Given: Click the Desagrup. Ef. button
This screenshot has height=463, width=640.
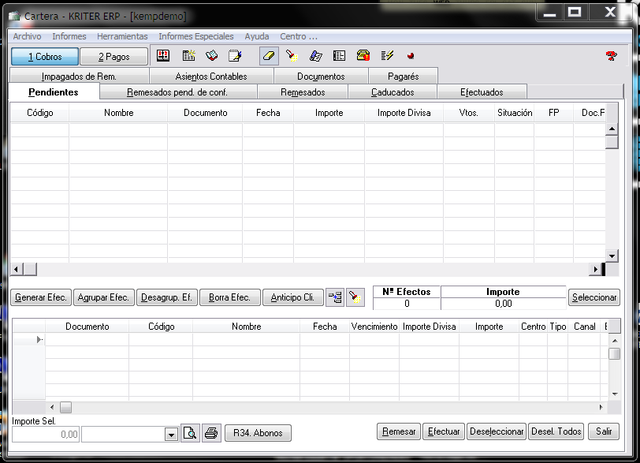Looking at the screenshot, I should pyautogui.click(x=166, y=297).
